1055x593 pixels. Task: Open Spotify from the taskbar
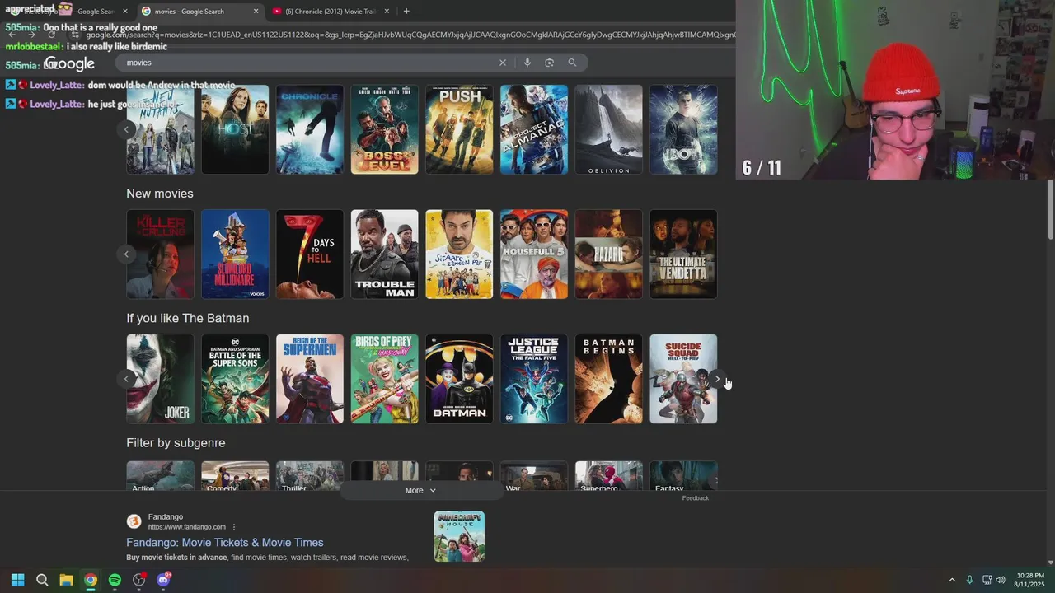pyautogui.click(x=115, y=580)
